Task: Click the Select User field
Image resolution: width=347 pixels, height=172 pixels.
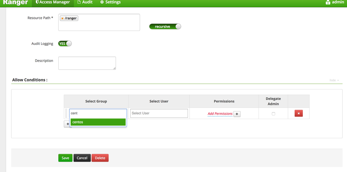Action: click(159, 113)
